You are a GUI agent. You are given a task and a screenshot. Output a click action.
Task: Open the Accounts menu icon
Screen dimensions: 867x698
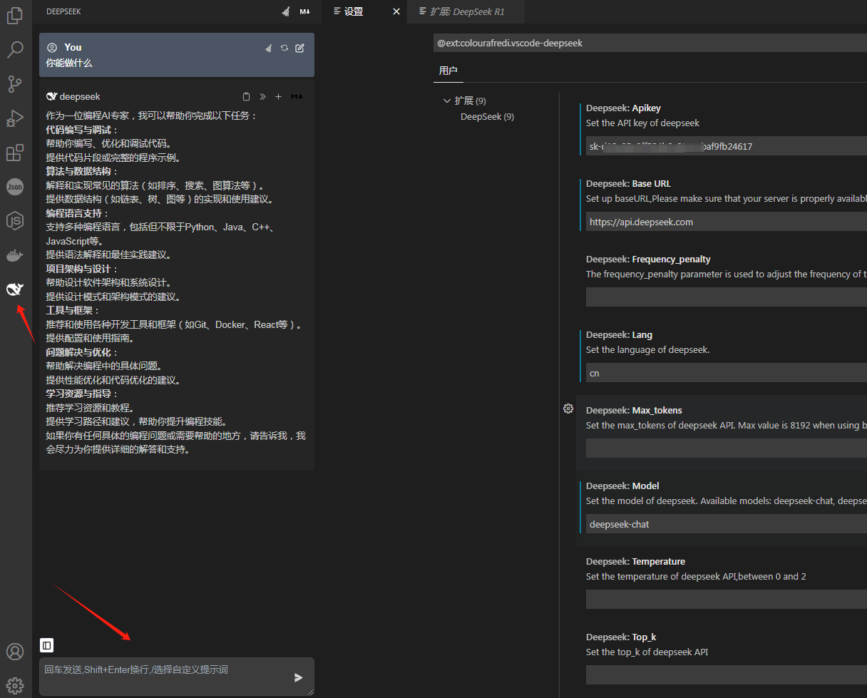click(15, 652)
